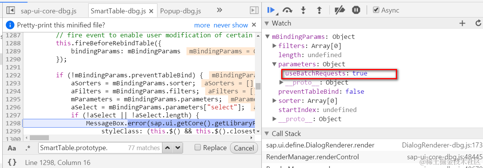Image resolution: width=483 pixels, height=168 pixels.
Task: Collapse the Watch section
Action: tap(267, 24)
